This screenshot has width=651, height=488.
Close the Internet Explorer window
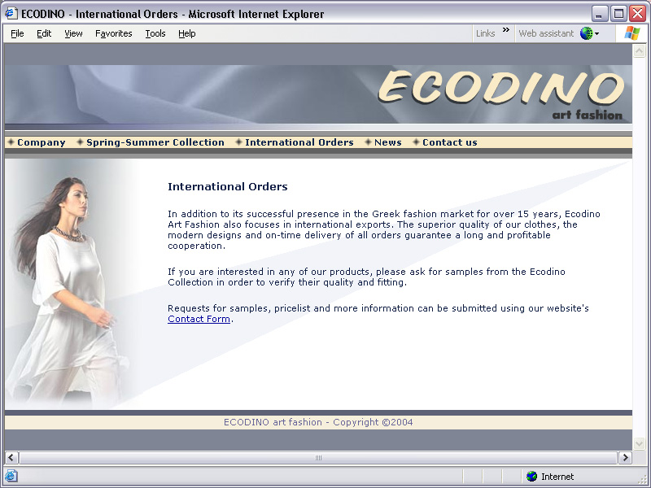[637, 13]
